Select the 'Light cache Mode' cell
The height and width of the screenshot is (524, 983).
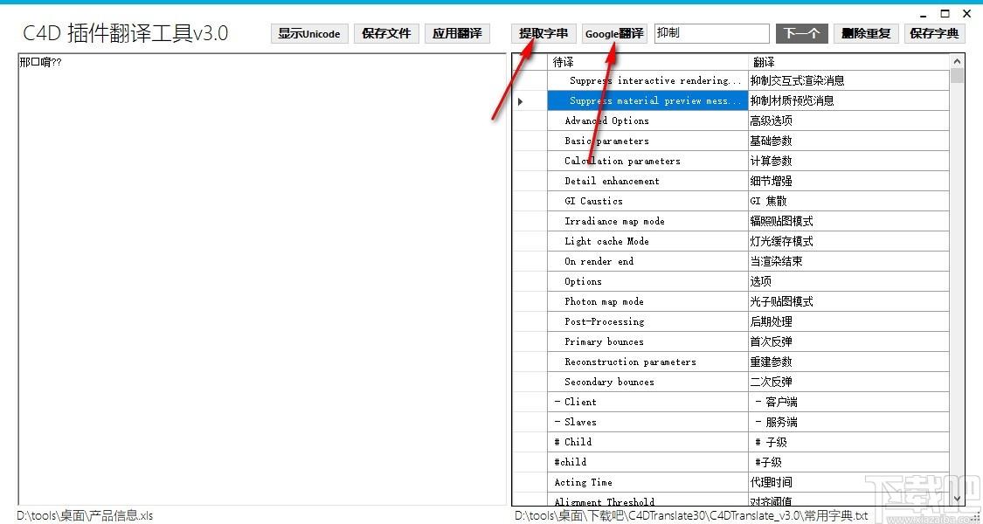click(647, 241)
